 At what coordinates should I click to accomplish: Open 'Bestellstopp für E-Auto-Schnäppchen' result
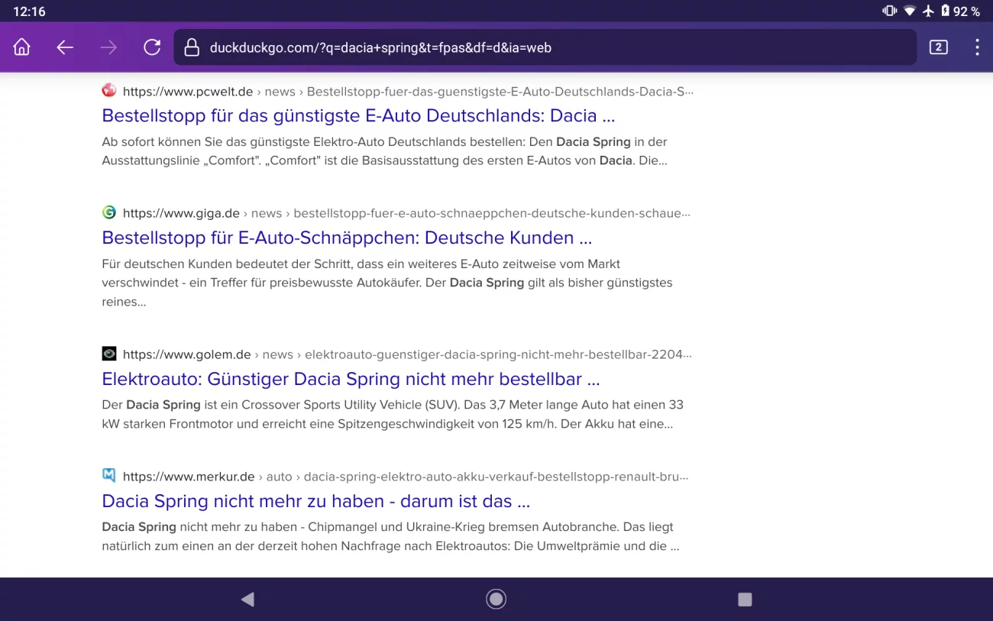[x=347, y=238]
